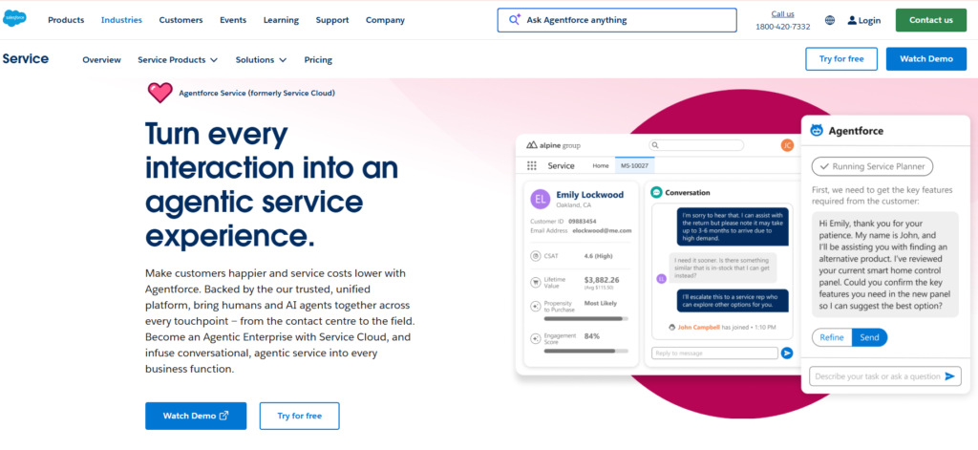978x450 pixels.
Task: Open the Company menu
Action: click(386, 20)
